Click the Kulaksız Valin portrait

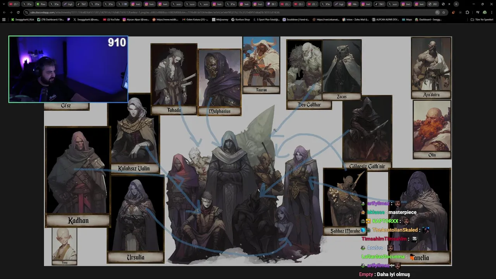(x=134, y=134)
